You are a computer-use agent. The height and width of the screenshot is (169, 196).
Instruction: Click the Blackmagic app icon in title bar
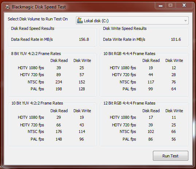[x=7, y=7]
